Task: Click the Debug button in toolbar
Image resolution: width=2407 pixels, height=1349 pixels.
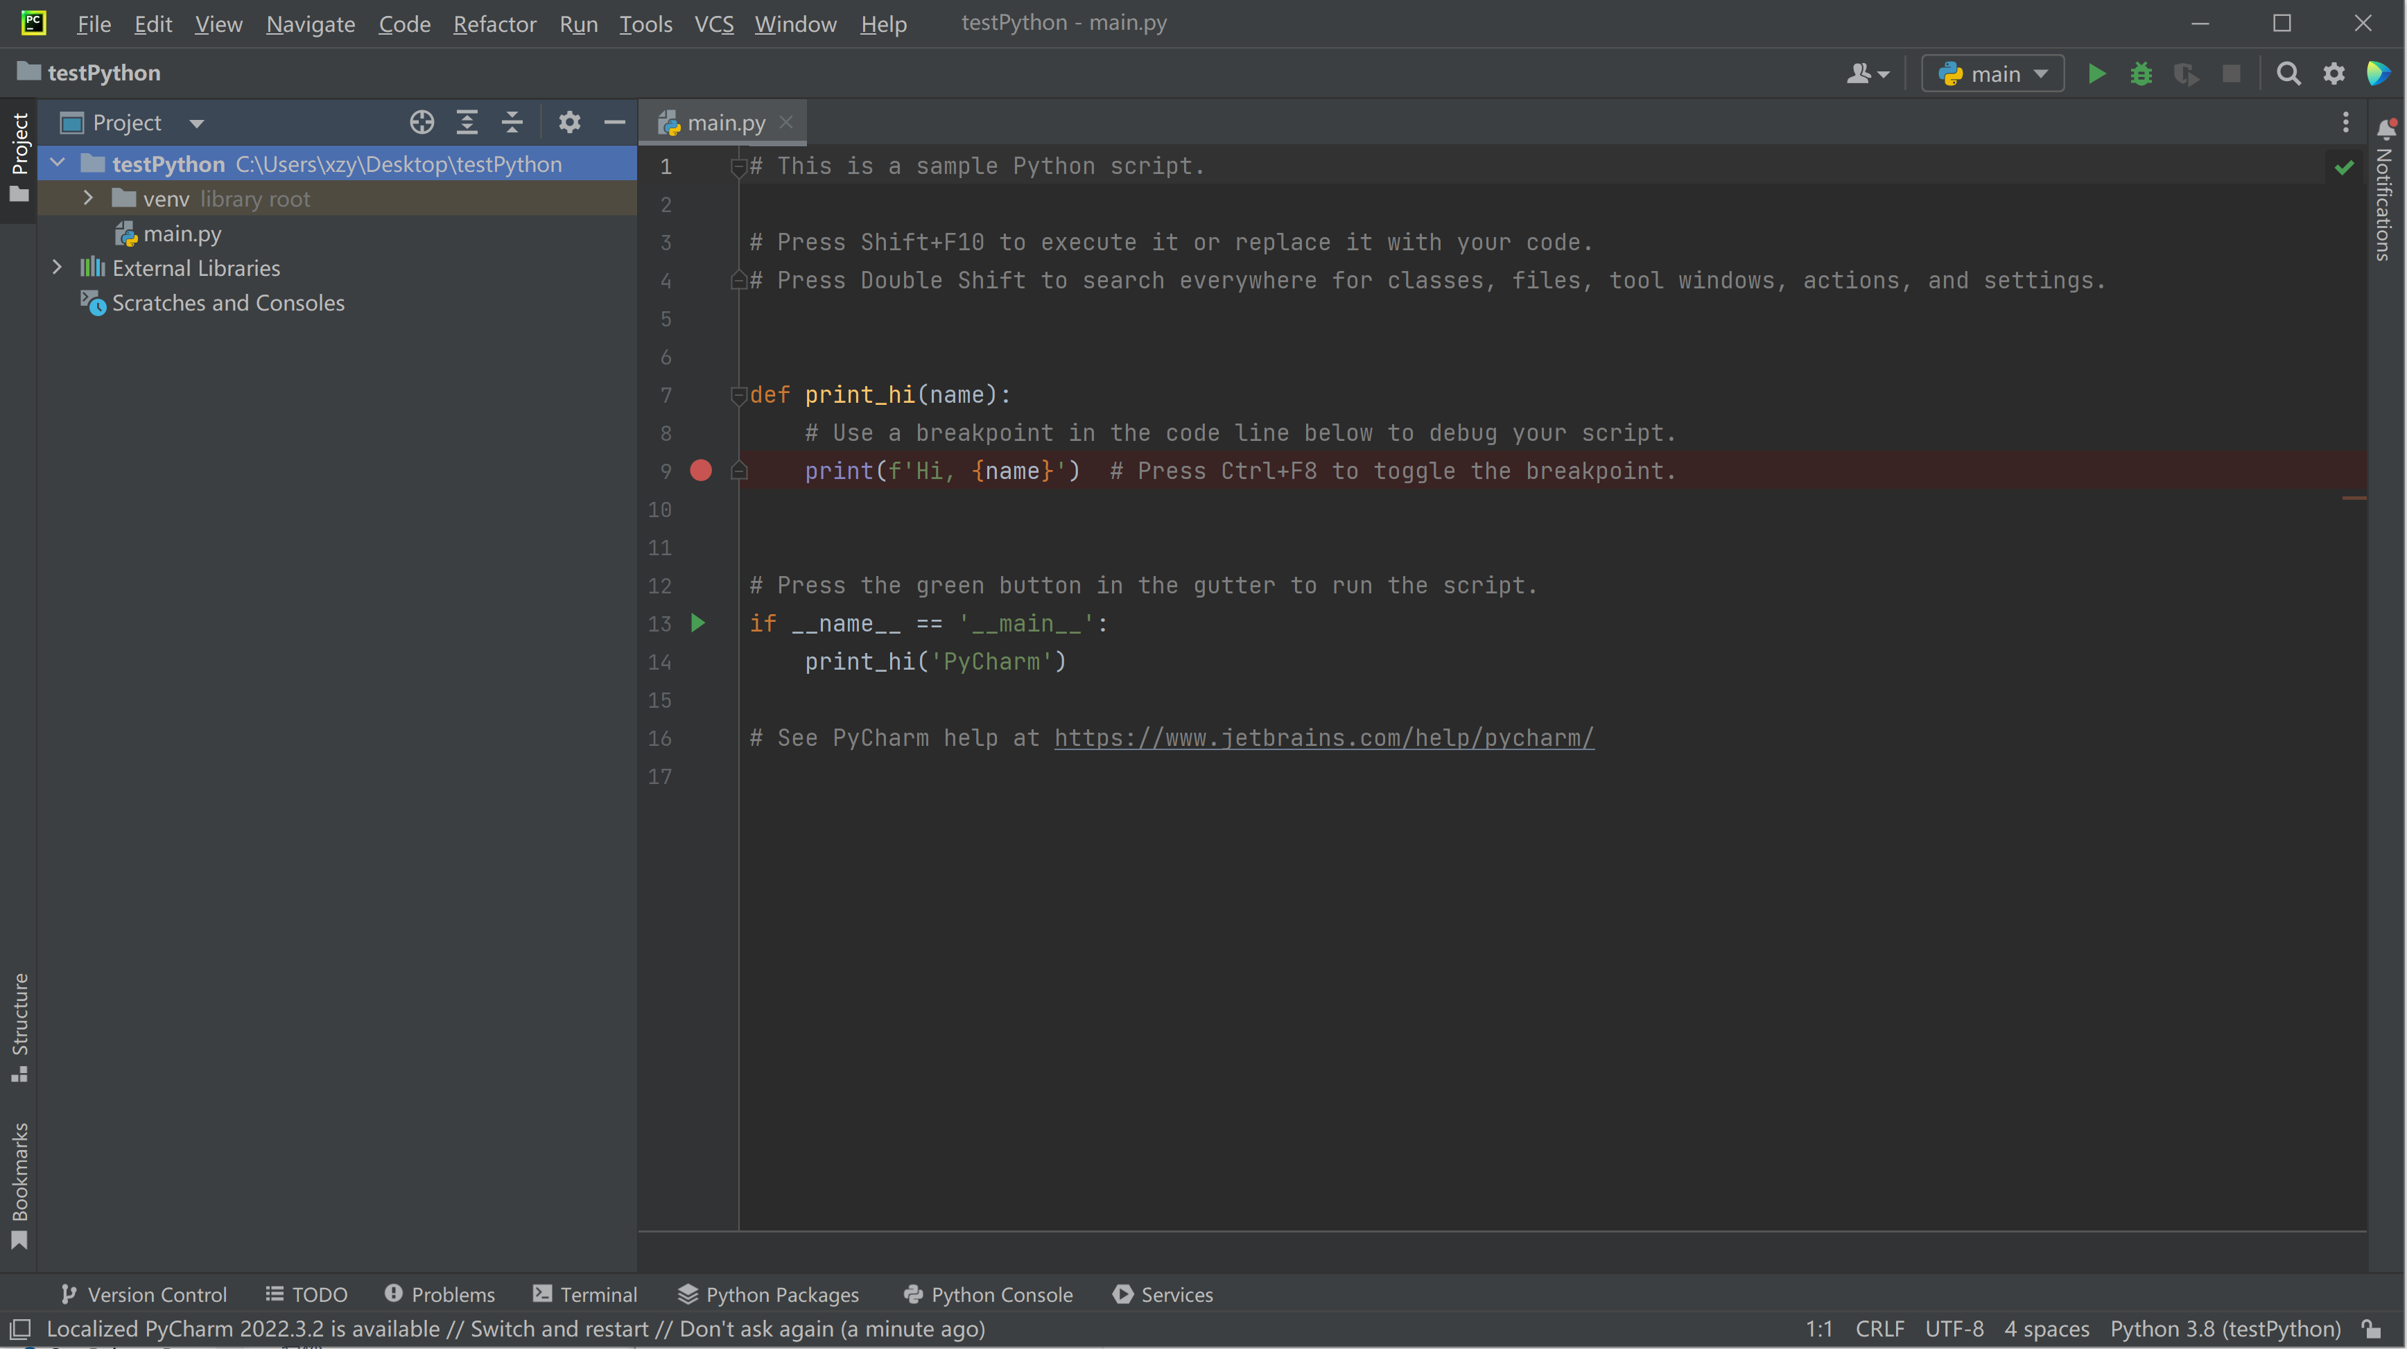Action: pos(2139,71)
